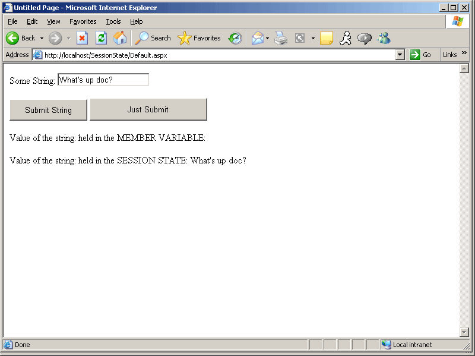Open Forward button history dropdown arrow

68,39
